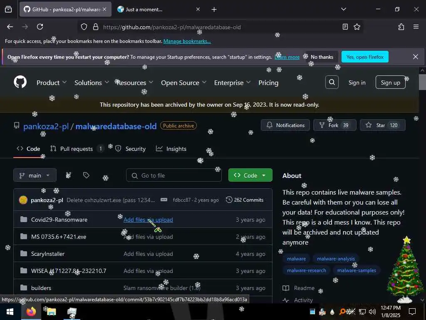
Task: Click the Fork button
Action: 335,125
